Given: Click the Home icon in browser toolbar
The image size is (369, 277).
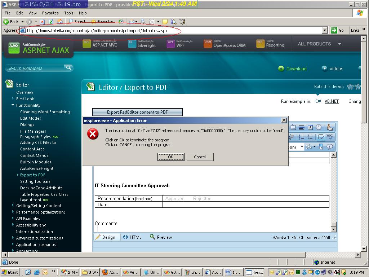Looking at the screenshot, I should pos(60,21).
